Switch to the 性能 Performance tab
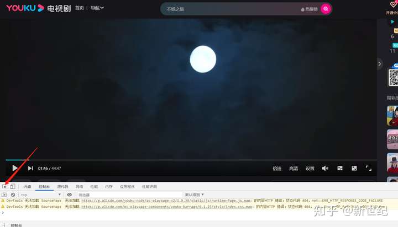The width and height of the screenshot is (398, 227). [x=94, y=187]
